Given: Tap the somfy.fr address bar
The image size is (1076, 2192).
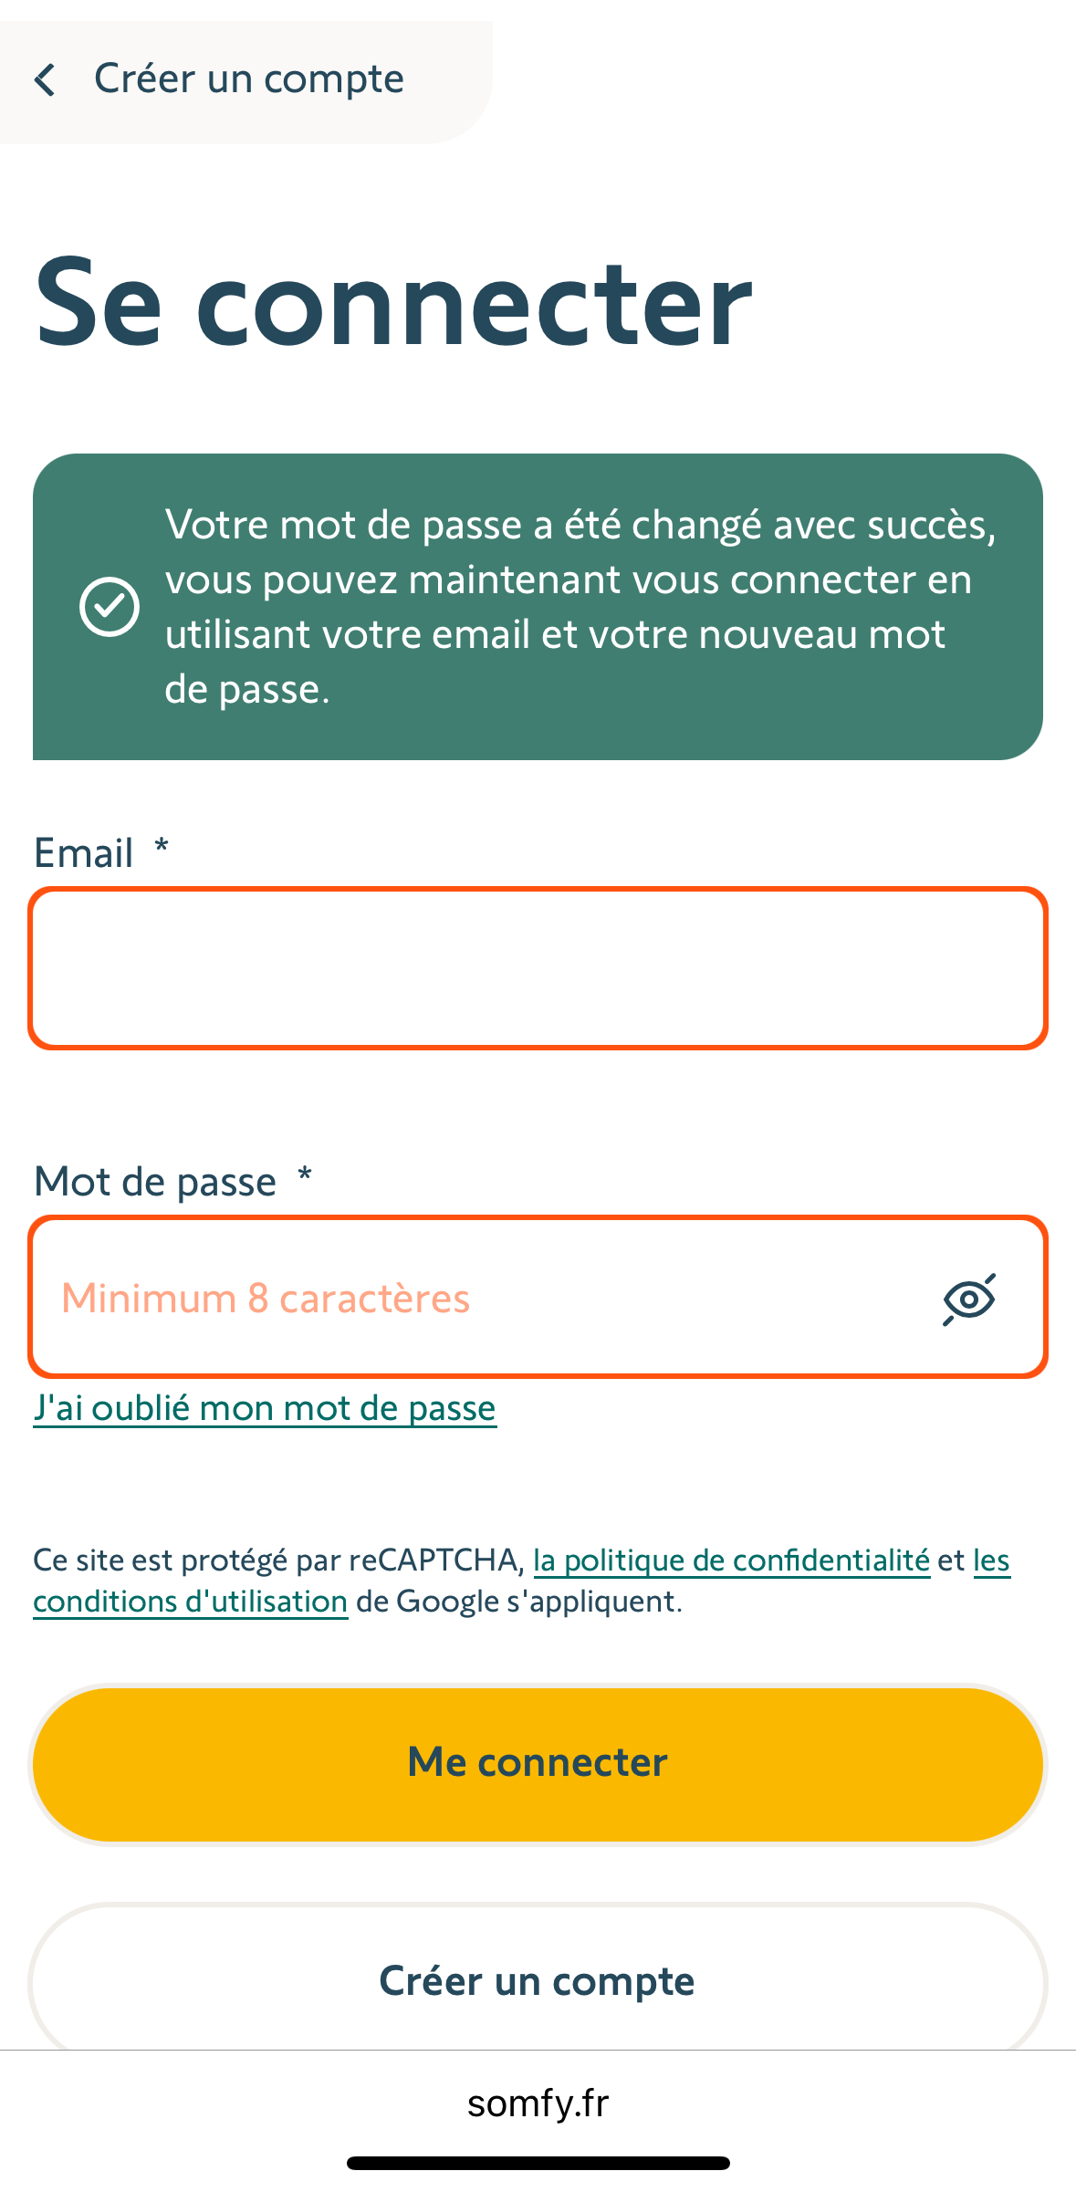Looking at the screenshot, I should [x=538, y=2103].
